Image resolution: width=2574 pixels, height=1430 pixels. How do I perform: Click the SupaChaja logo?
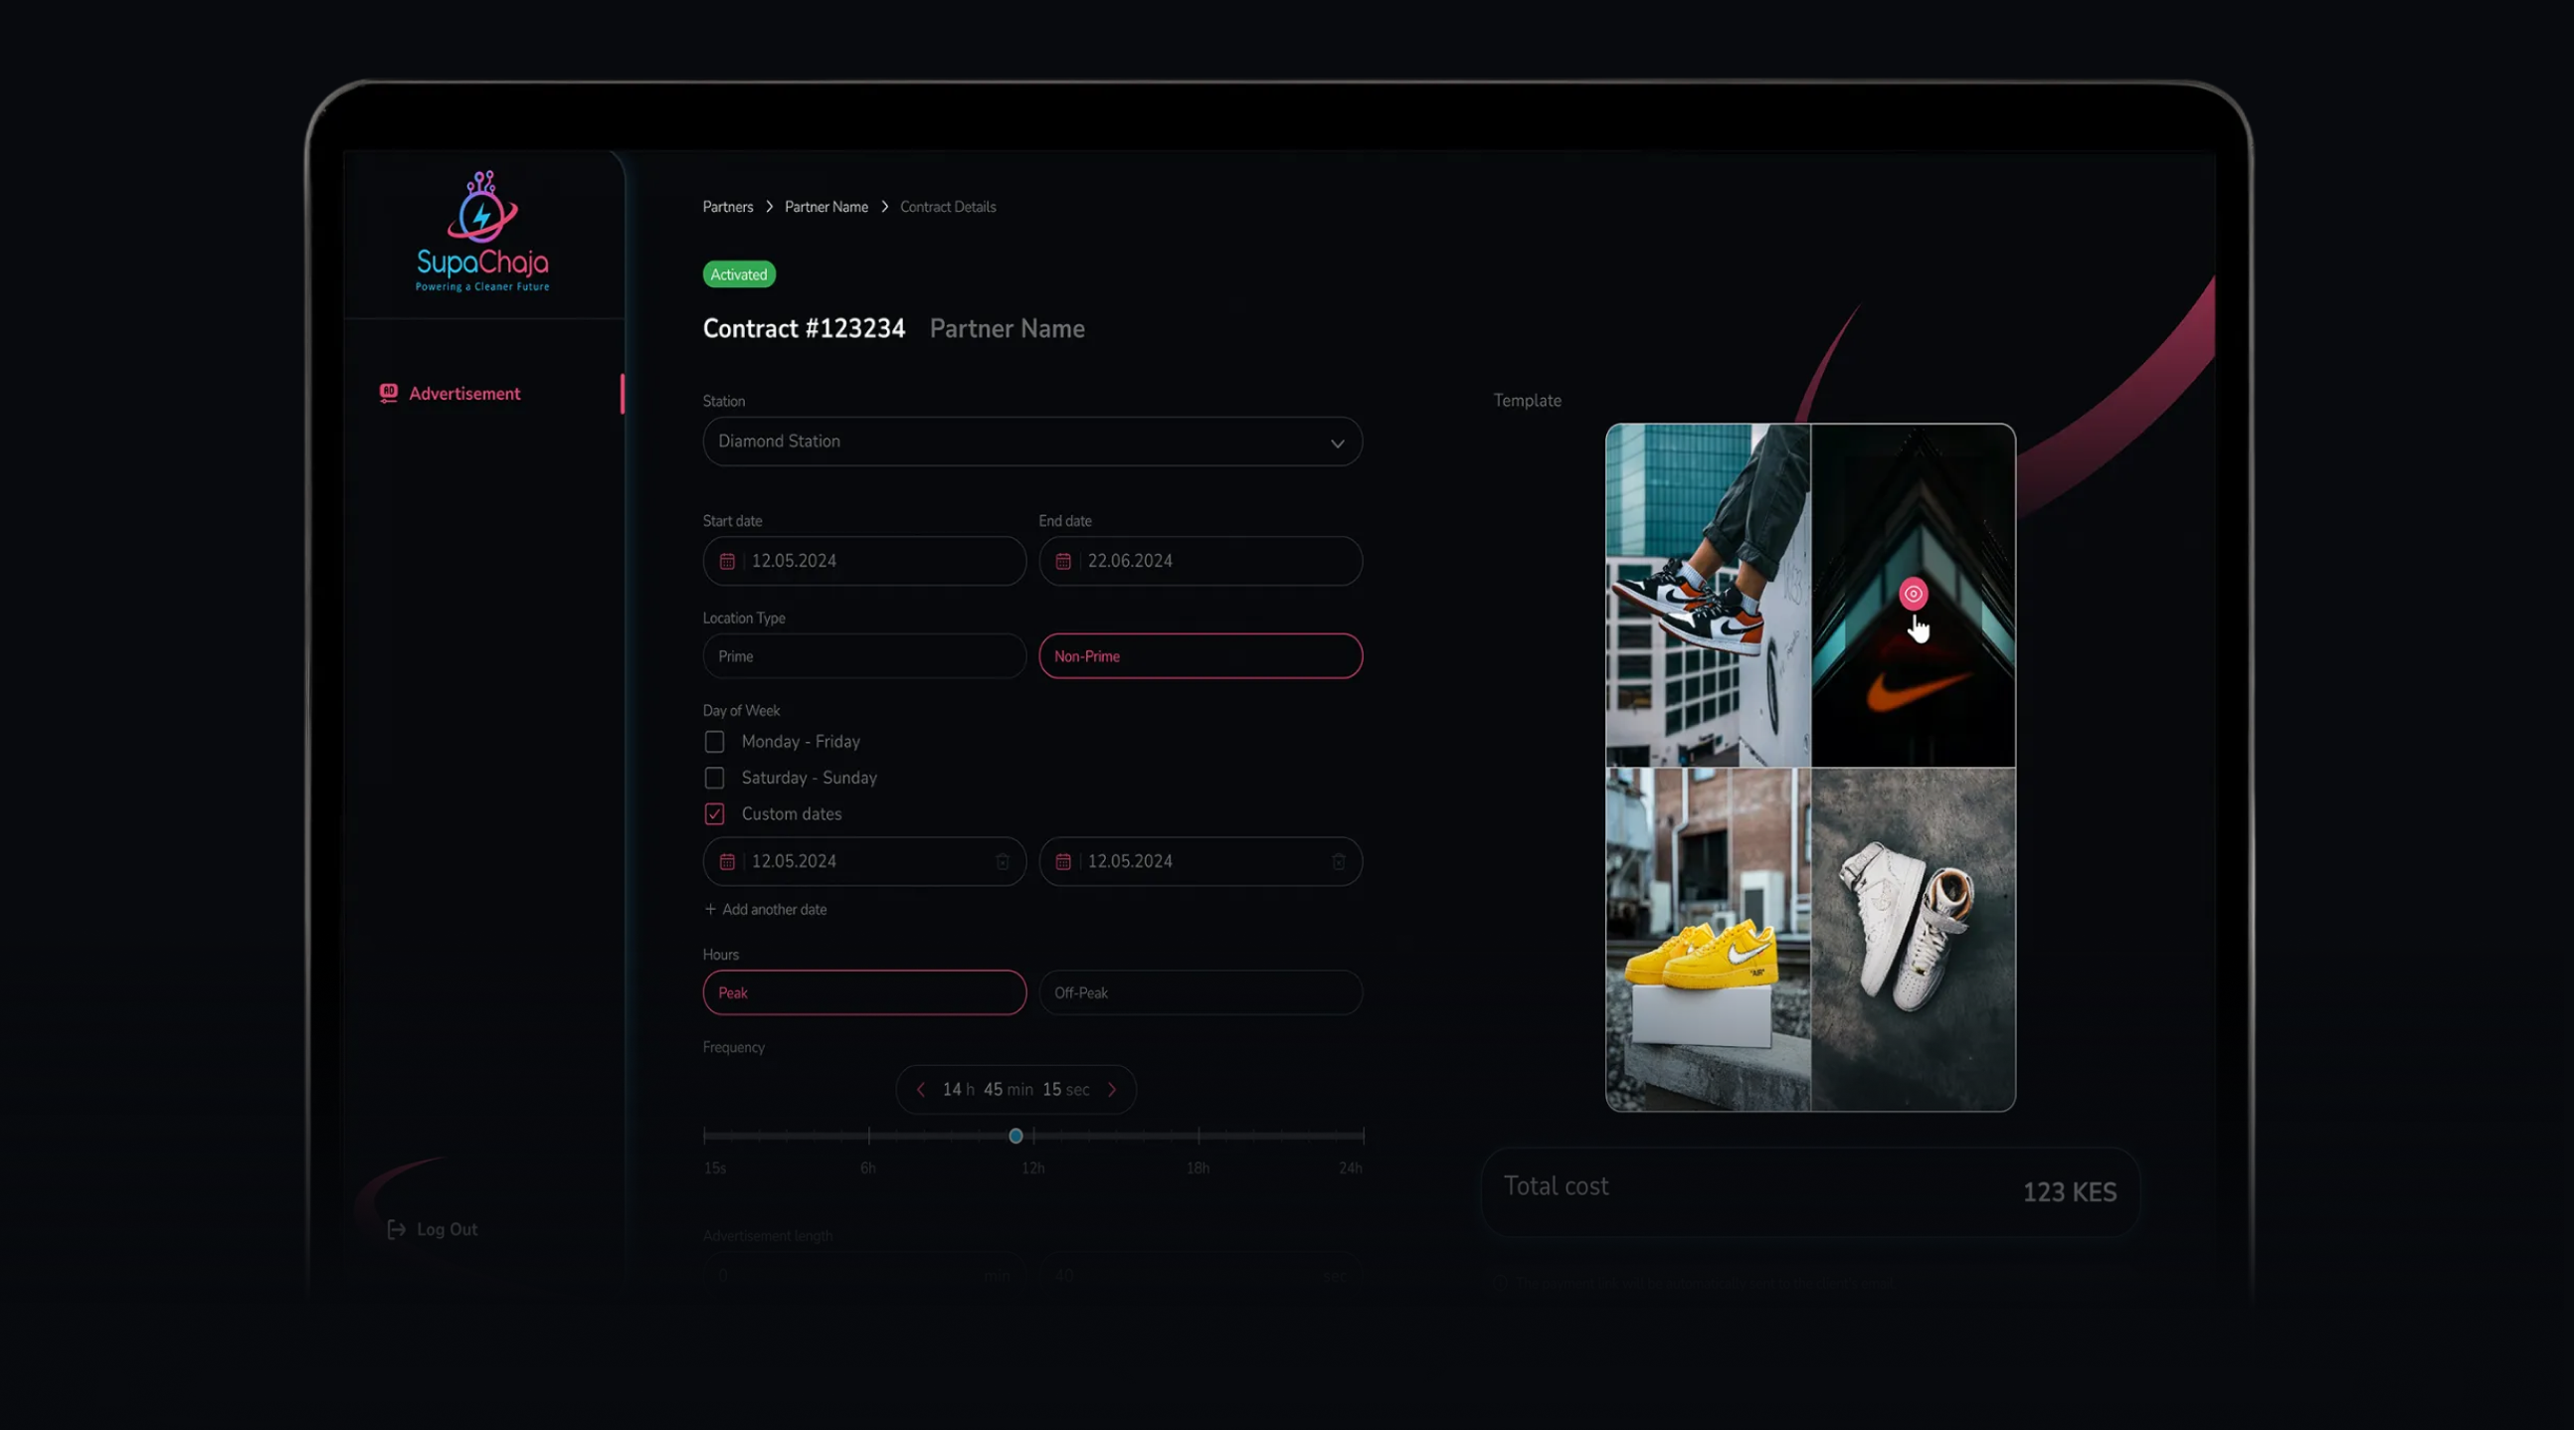(482, 231)
